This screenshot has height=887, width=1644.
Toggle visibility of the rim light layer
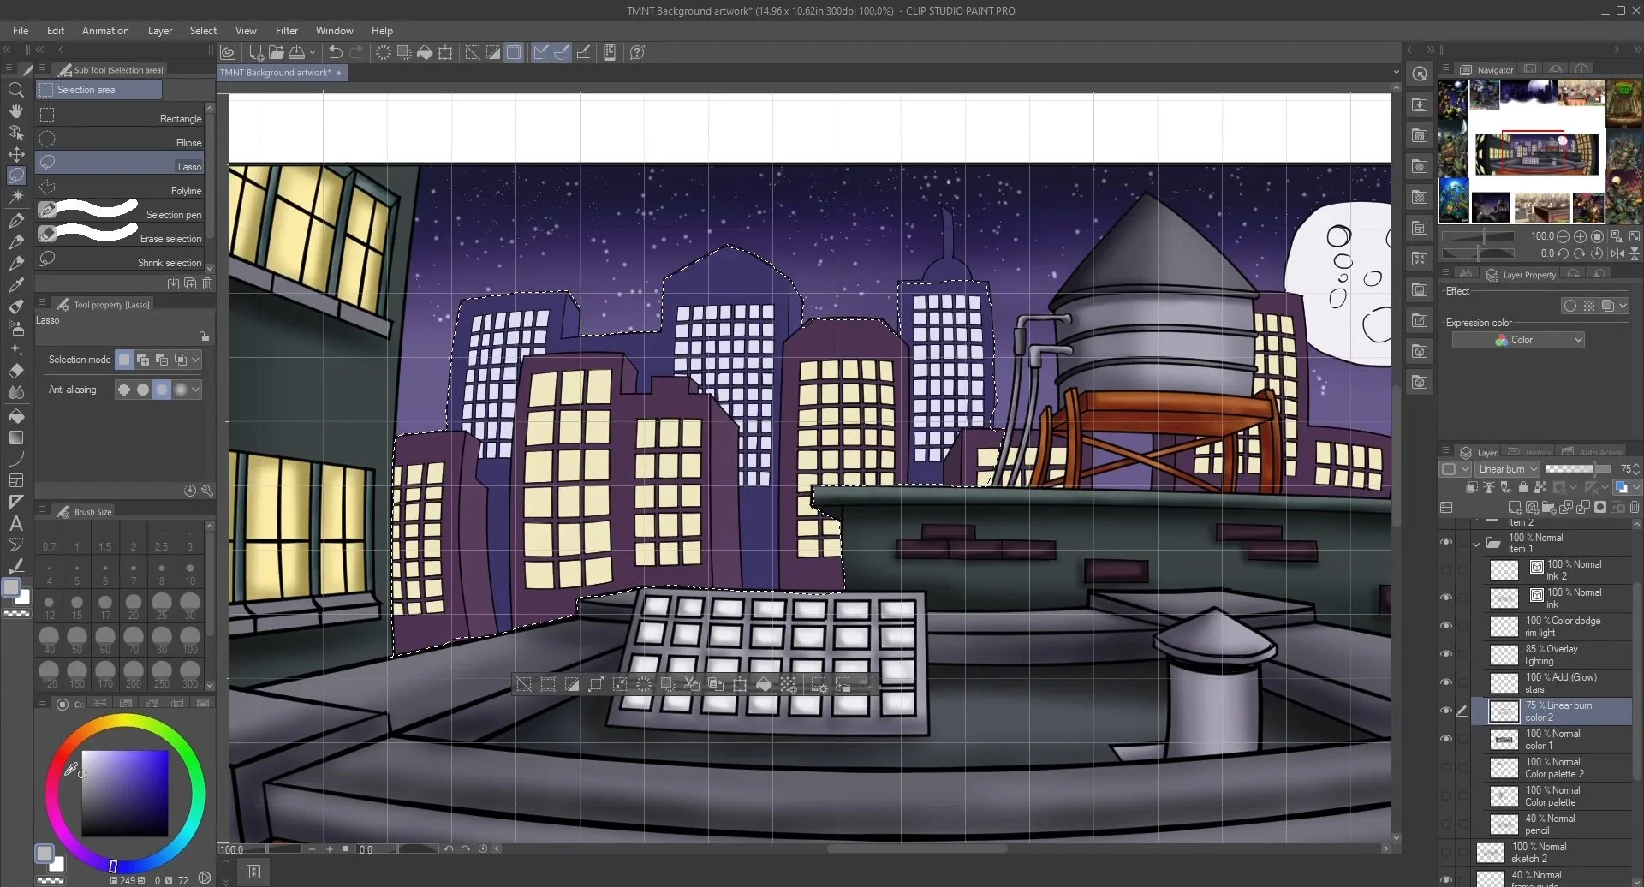(x=1446, y=625)
